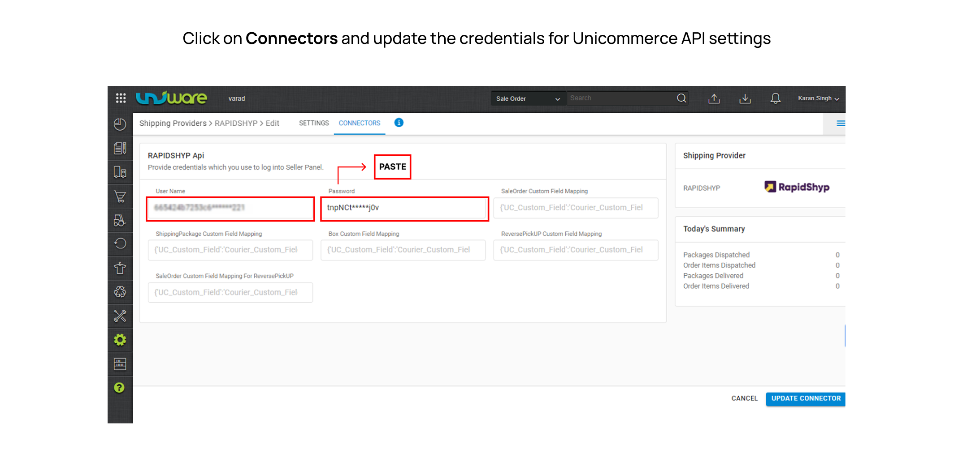Click the blue info icon beside Connectors

tap(399, 123)
